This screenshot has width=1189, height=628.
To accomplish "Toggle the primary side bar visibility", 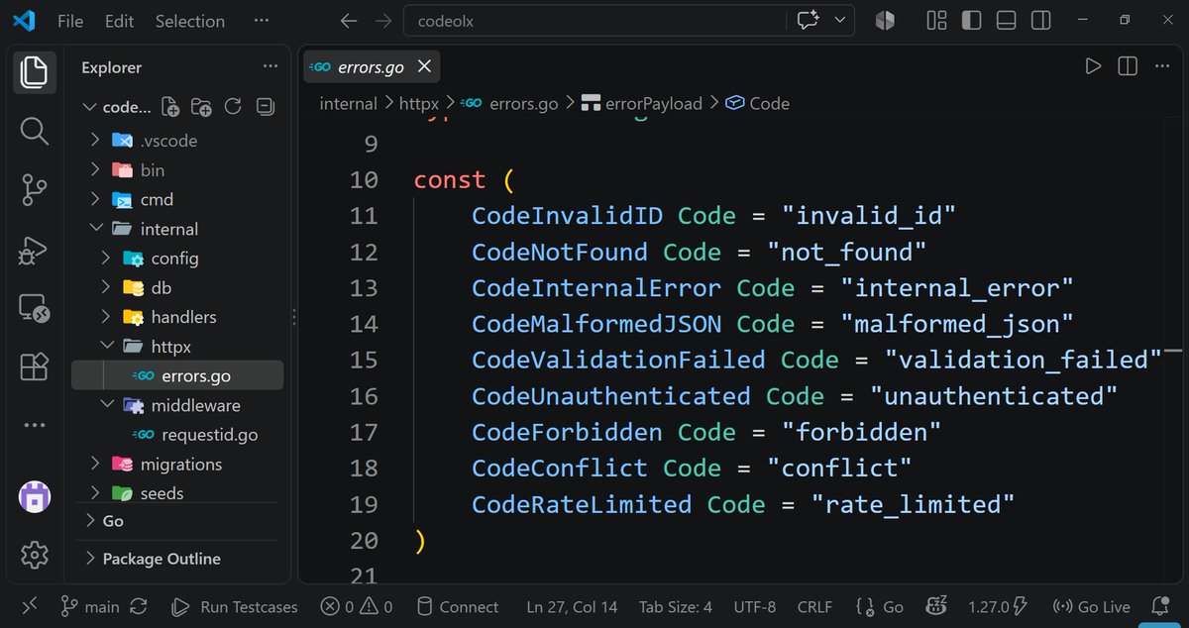I will [971, 20].
